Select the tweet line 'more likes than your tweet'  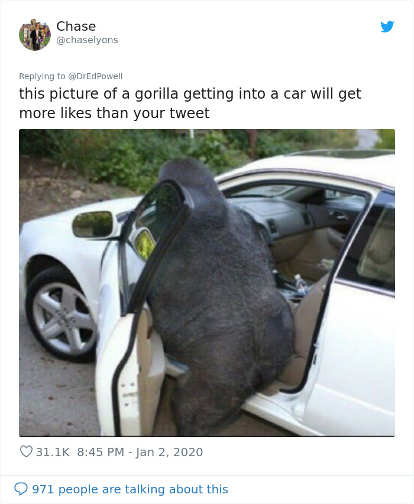(x=114, y=113)
